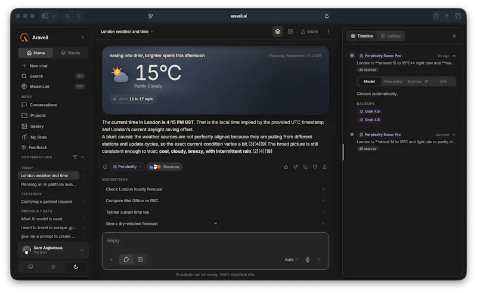The width and height of the screenshot is (477, 293).
Task: Select suggestion Tell me sunset time too
Action: pyautogui.click(x=215, y=212)
